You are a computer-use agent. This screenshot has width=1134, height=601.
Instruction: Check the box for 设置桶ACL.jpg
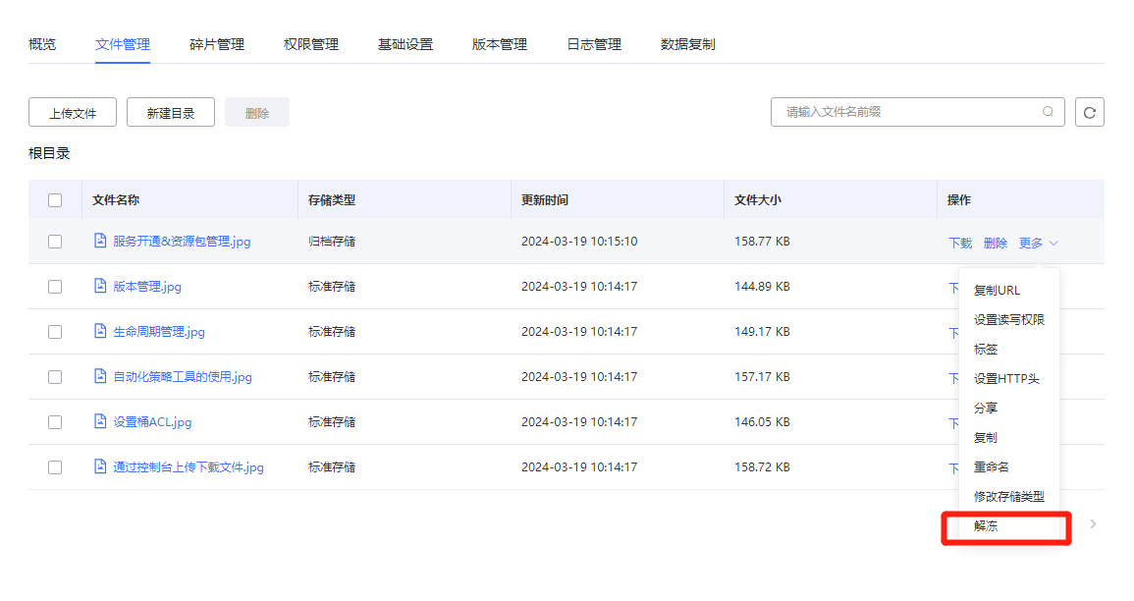[55, 422]
